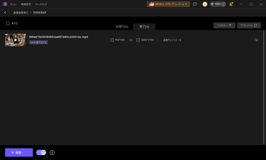Screen dimensions: 266x160
Task: Download the completed video via cloud icon
Action: point(256,40)
